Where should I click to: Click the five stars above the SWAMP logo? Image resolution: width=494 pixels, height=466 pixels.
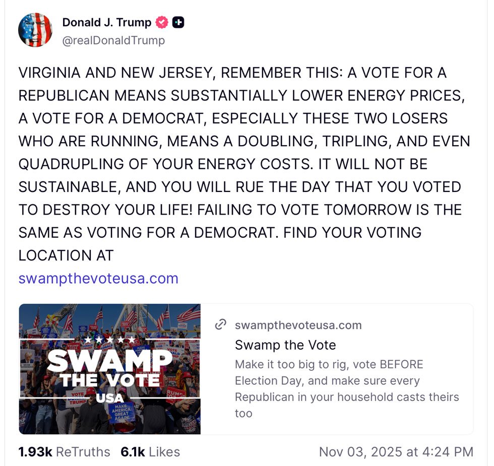point(109,340)
